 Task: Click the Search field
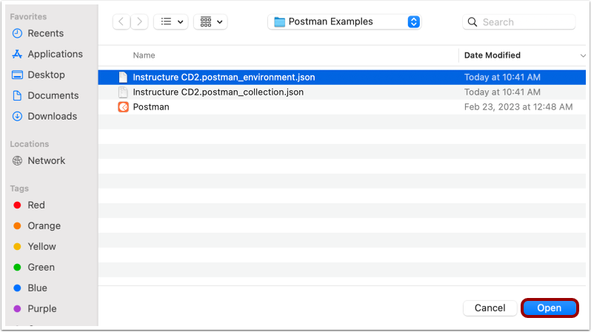pos(519,22)
